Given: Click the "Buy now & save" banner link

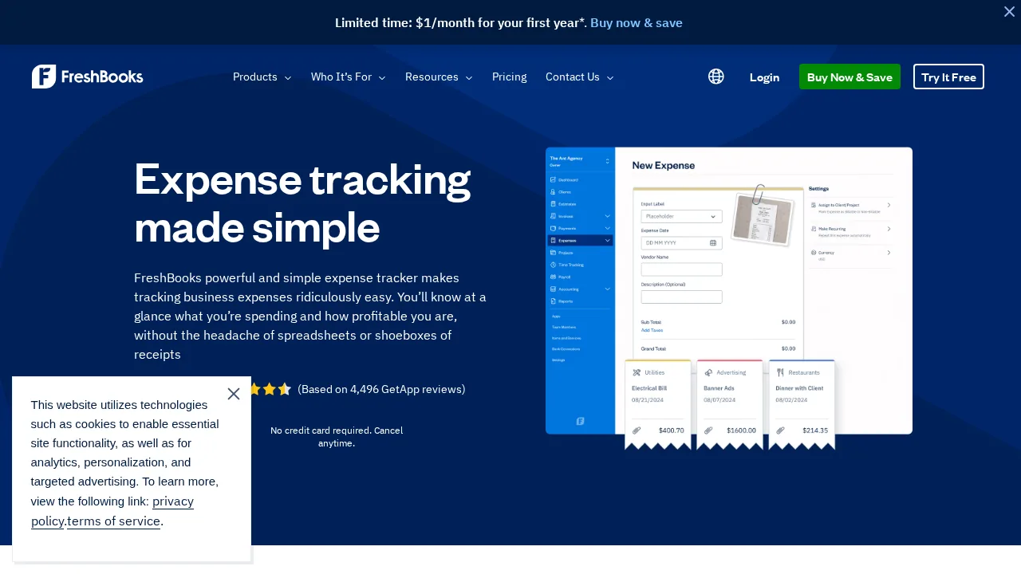Looking at the screenshot, I should click(x=637, y=22).
